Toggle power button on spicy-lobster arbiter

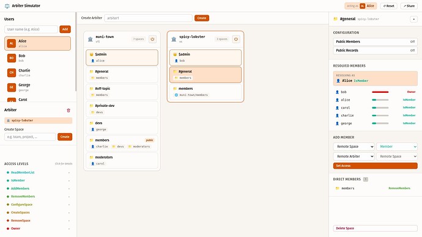tap(236, 39)
